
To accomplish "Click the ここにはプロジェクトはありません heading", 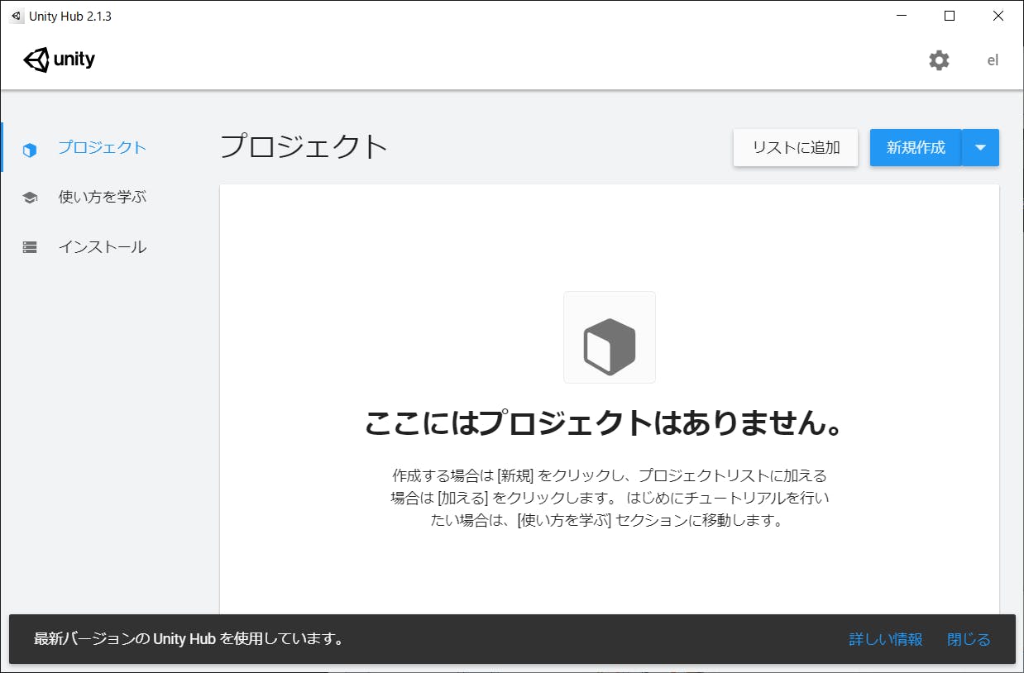I will (x=604, y=424).
